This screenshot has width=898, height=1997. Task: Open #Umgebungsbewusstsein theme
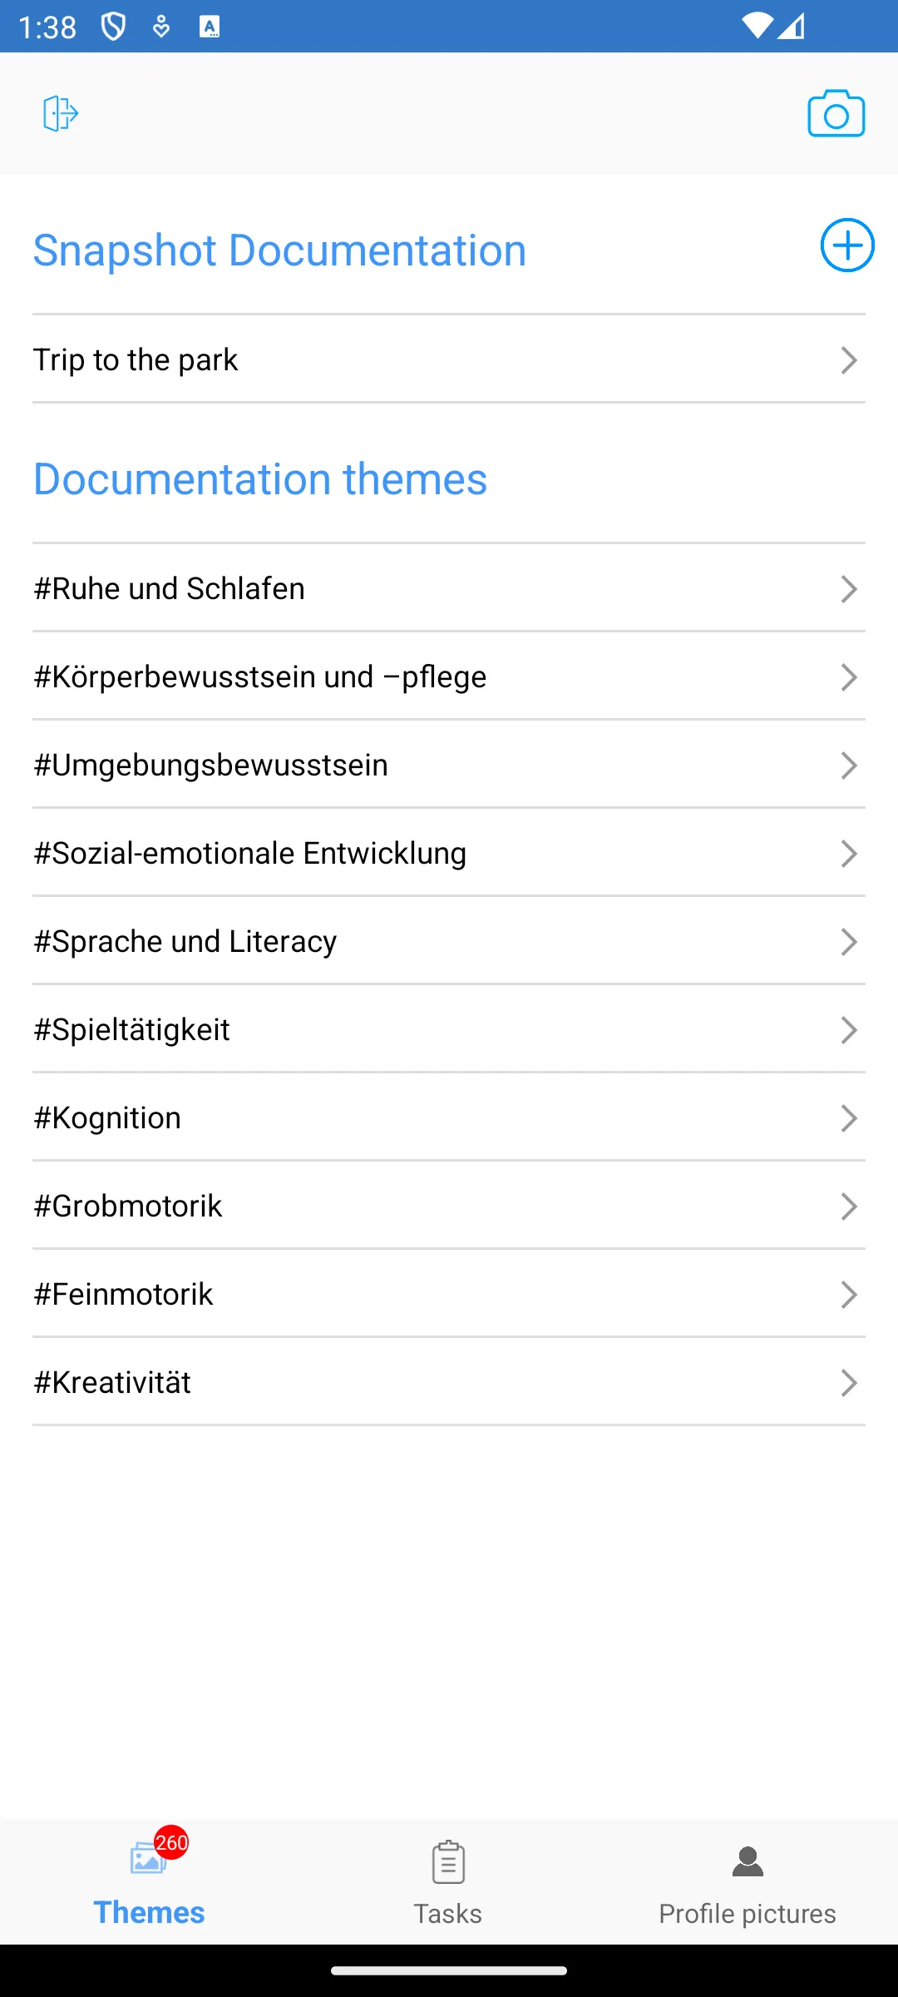[449, 765]
